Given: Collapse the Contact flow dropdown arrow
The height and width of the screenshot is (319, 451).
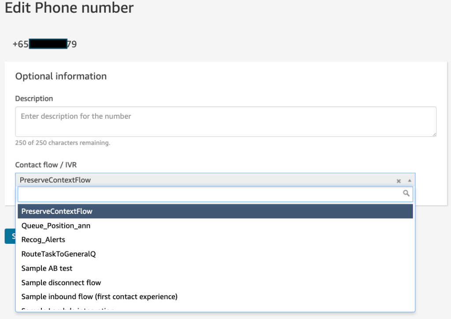Looking at the screenshot, I should 409,180.
